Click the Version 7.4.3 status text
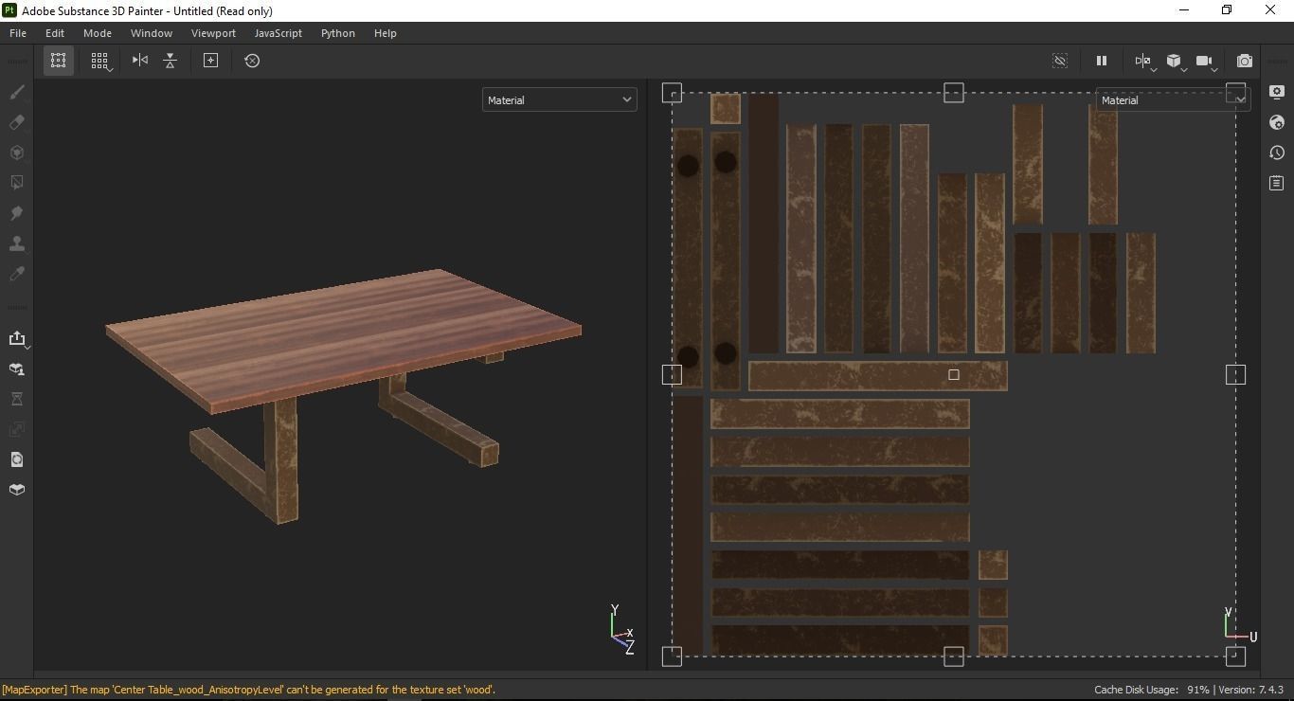This screenshot has width=1294, height=701. click(1250, 690)
